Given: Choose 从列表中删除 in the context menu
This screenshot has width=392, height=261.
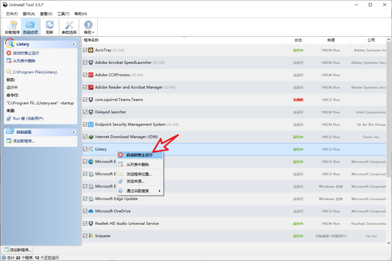Looking at the screenshot, I should coord(140,165).
